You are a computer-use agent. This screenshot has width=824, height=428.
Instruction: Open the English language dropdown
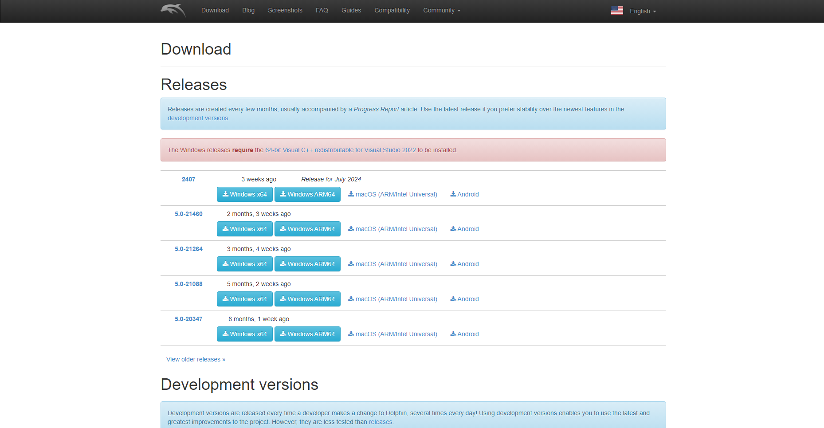[643, 11]
